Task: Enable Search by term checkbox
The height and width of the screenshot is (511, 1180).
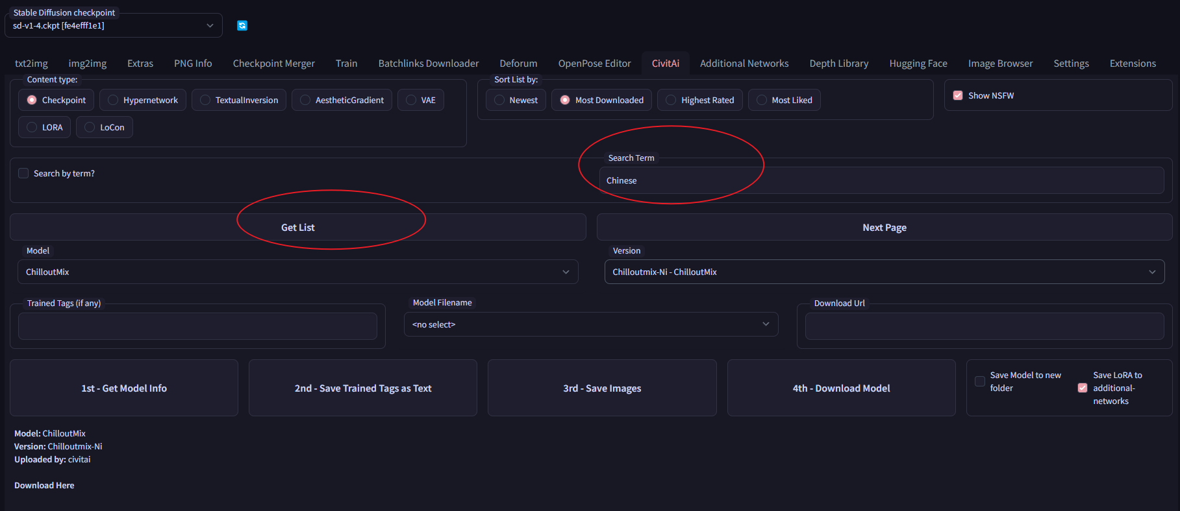Action: [23, 173]
